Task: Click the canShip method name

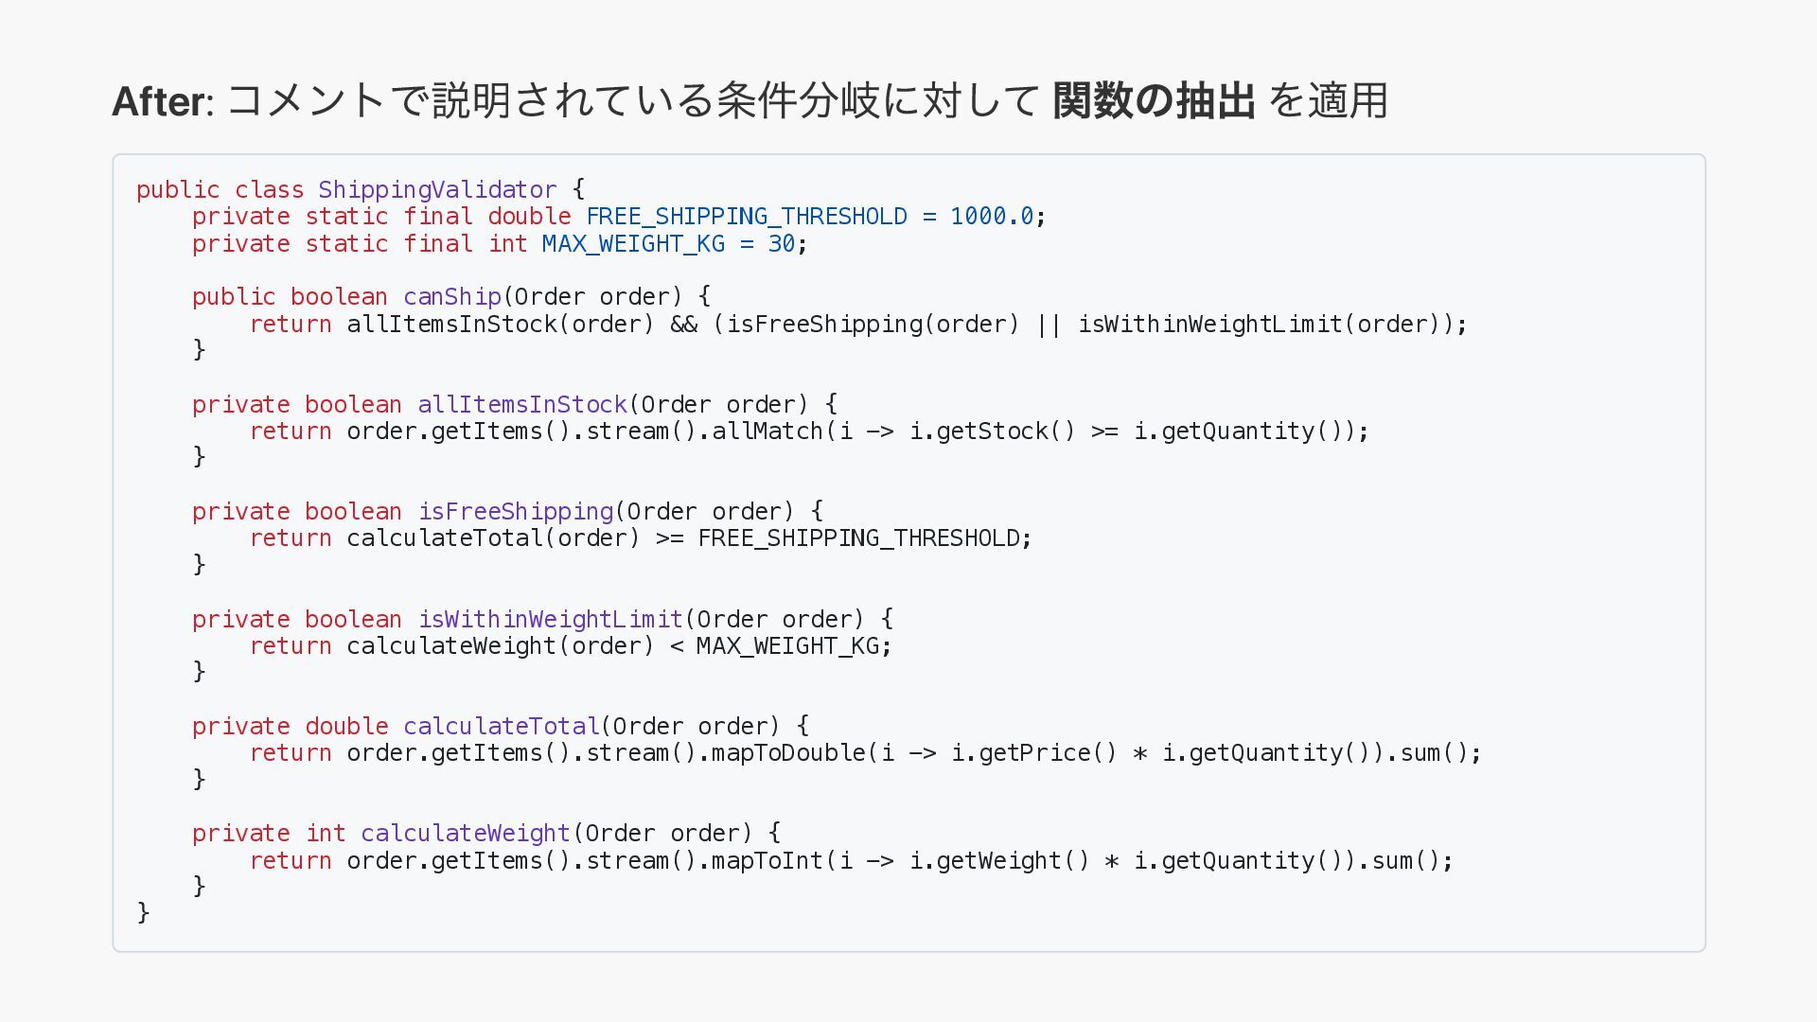Action: click(451, 297)
